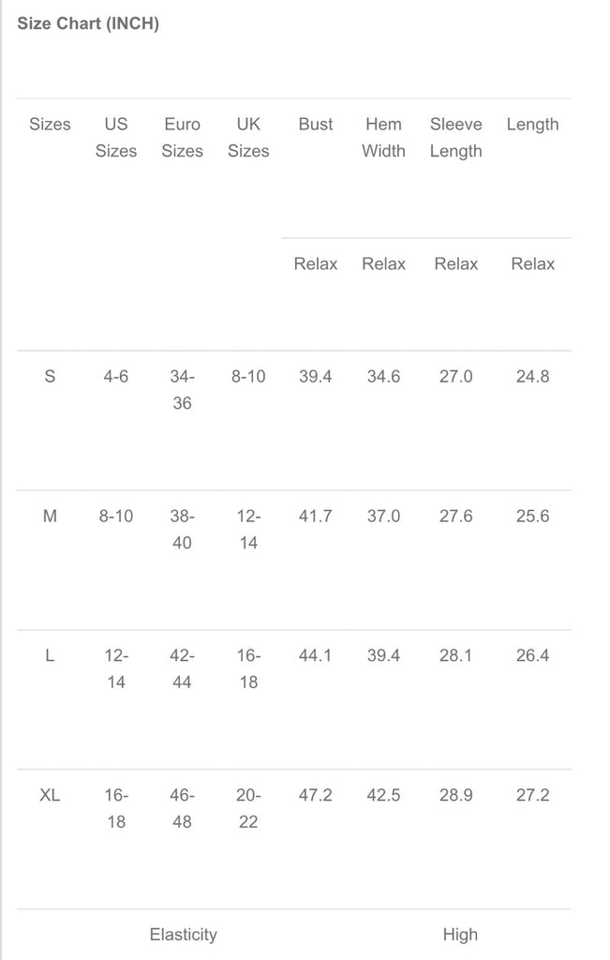Click the Bust column header

[x=316, y=125]
